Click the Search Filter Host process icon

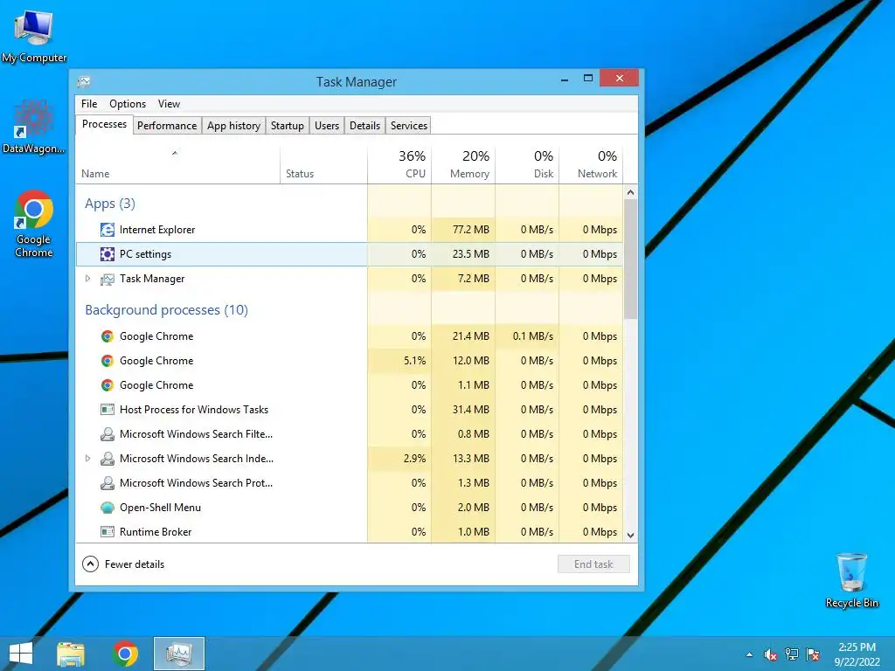click(x=108, y=434)
